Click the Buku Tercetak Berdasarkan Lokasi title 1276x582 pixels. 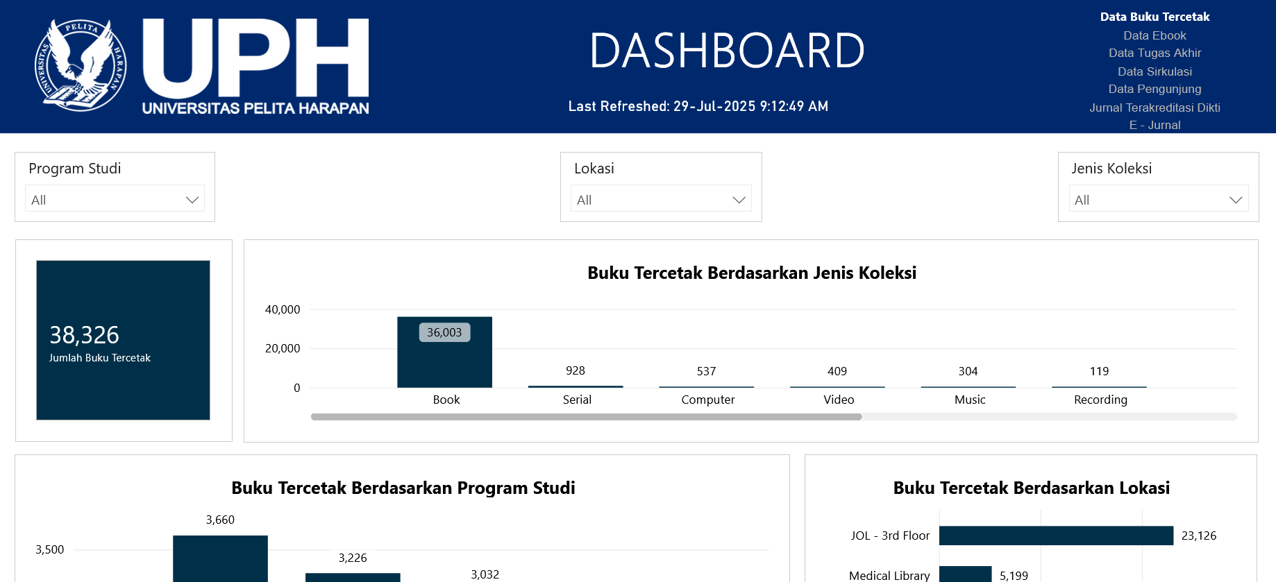point(1032,488)
